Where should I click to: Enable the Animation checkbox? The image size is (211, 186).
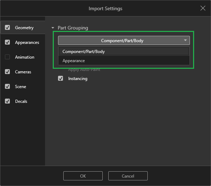(7, 57)
